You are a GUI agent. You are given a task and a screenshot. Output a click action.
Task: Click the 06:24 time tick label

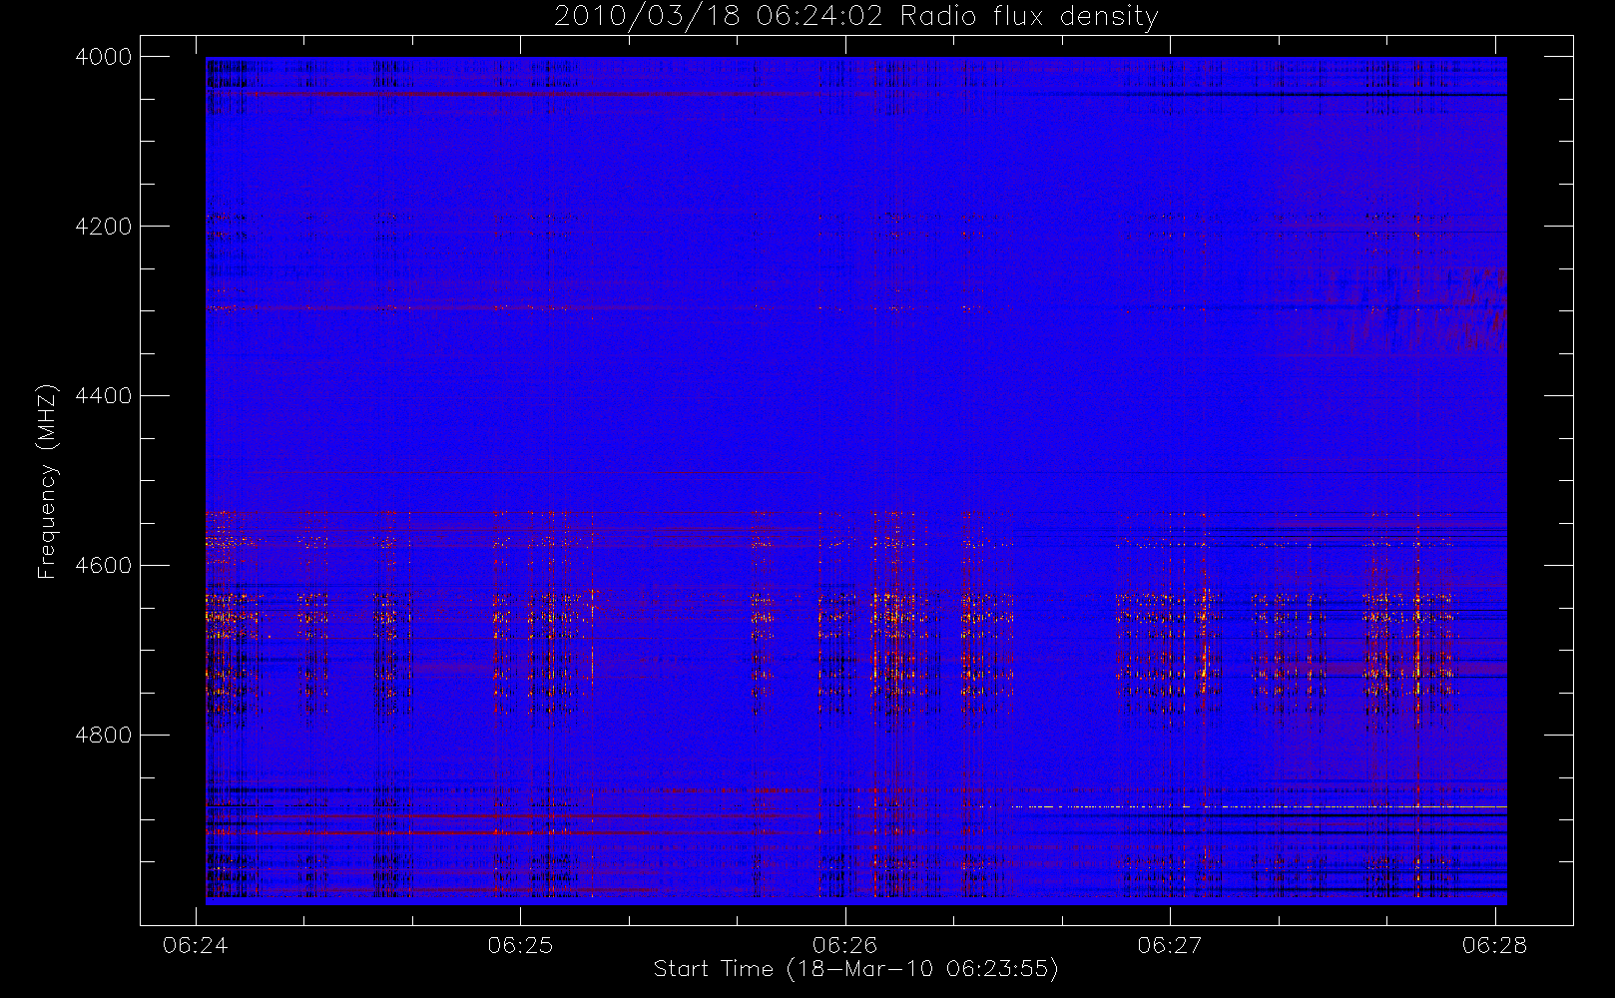(196, 945)
